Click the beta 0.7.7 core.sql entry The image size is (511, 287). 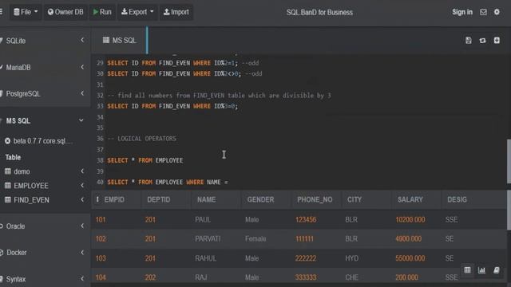(42, 141)
